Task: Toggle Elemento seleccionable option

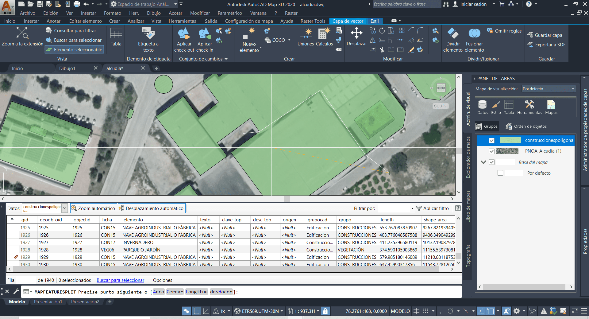Action: (74, 49)
